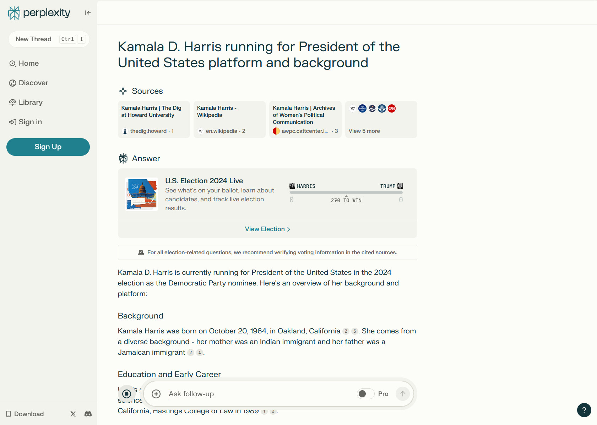The width and height of the screenshot is (597, 425).
Task: Collapse the left sidebar
Action: coord(87,12)
